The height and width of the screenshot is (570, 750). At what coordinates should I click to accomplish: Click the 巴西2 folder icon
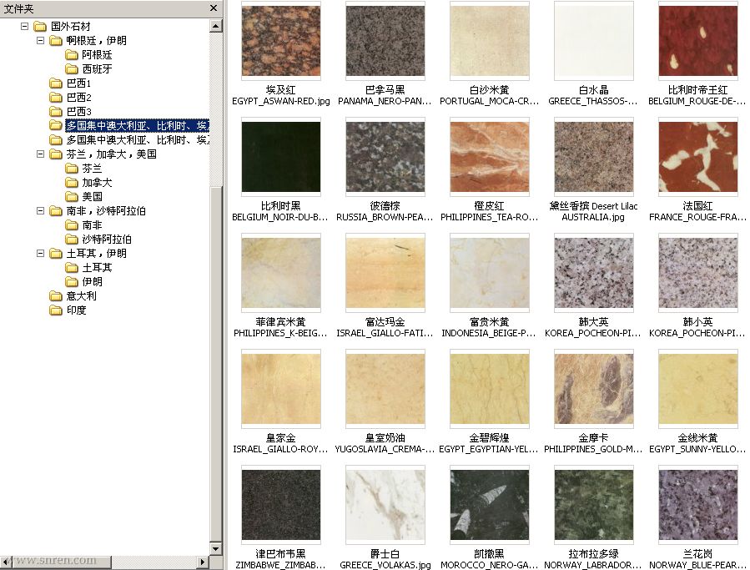click(56, 97)
